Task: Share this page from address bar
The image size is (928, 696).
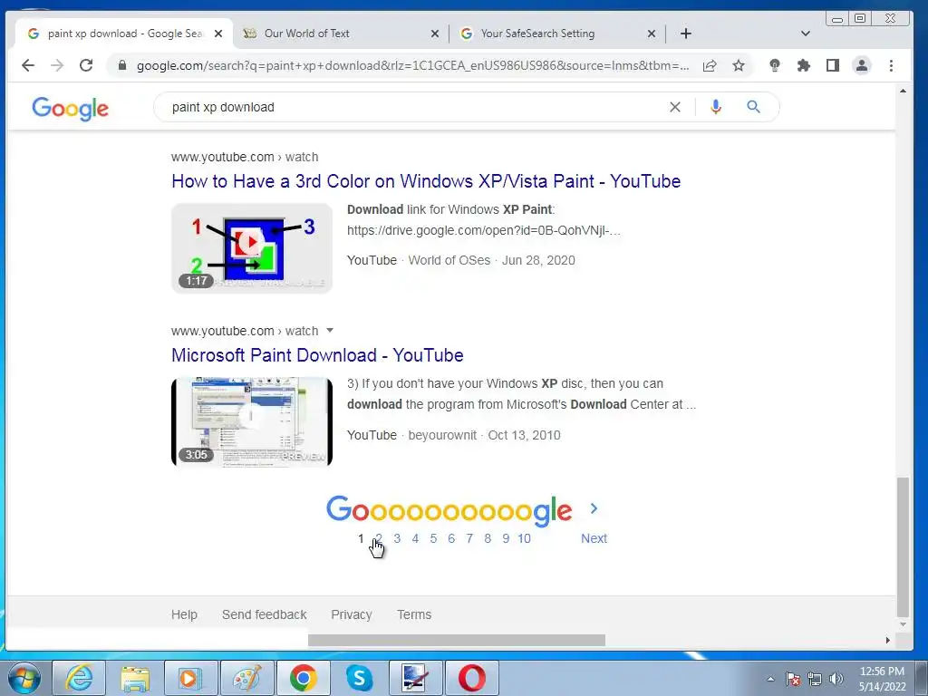Action: click(x=709, y=65)
